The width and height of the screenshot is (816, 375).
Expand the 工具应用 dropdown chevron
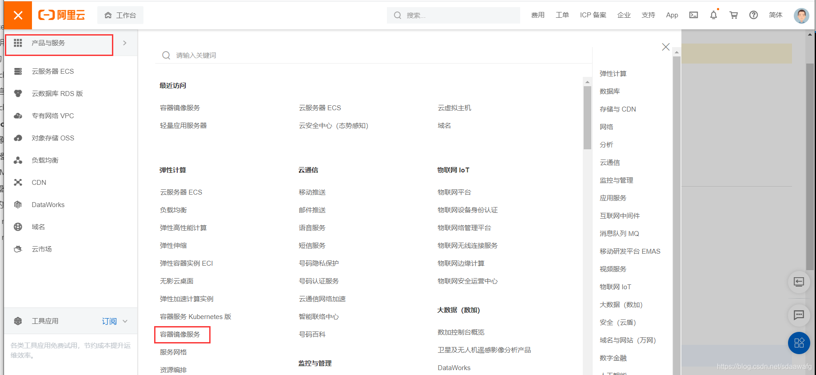tap(125, 321)
